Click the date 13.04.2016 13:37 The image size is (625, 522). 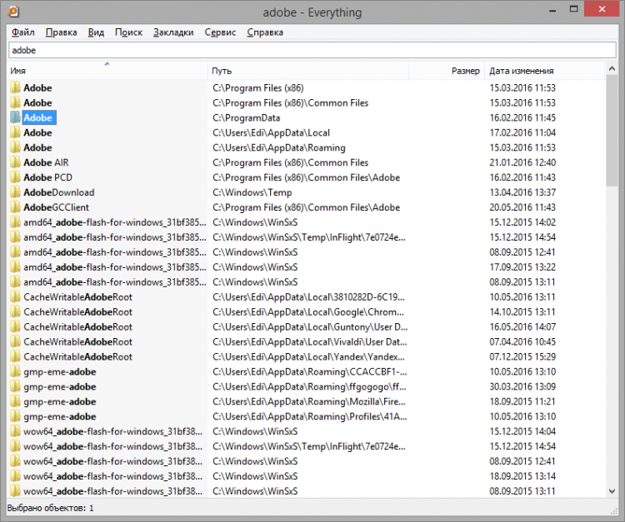click(x=522, y=192)
